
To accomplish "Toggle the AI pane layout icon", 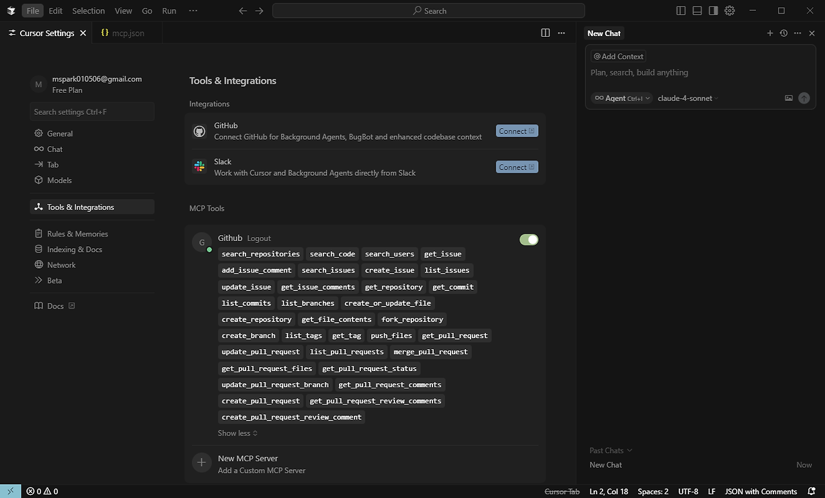I will point(713,11).
